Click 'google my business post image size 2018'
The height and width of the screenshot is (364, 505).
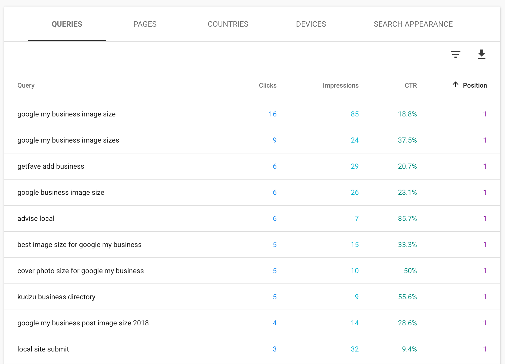[83, 323]
